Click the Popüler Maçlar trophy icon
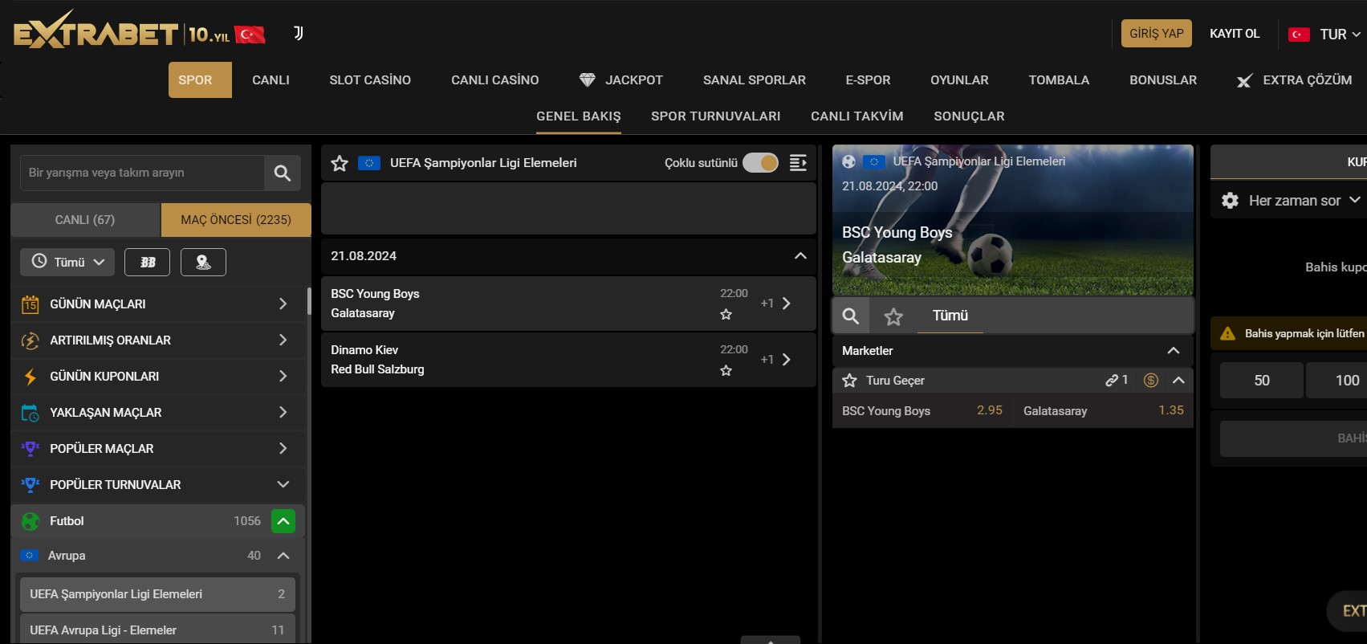 pos(30,449)
